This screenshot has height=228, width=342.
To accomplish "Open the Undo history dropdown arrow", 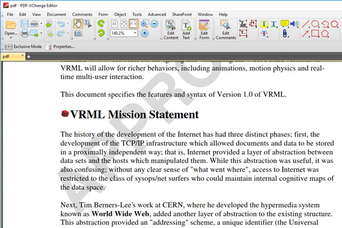I will pyautogui.click(x=68, y=23).
